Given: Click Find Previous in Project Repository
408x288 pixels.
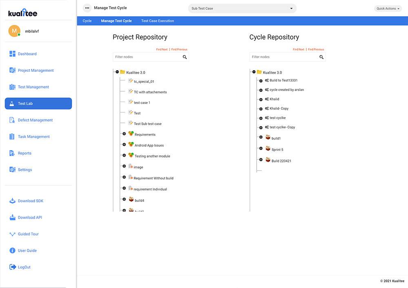Looking at the screenshot, I should (x=179, y=49).
